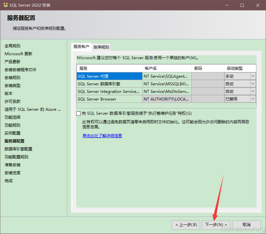Viewport: 266px width, 234px height.
Task: Click the 下一步(N) button
Action: pos(216,225)
